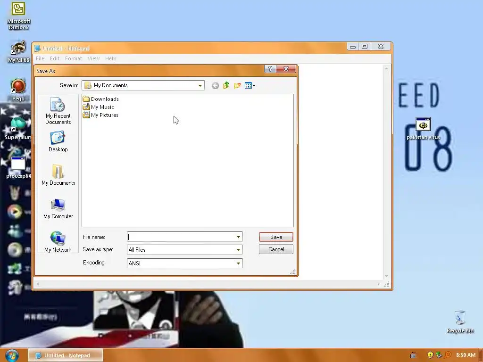Click the orange magnifier tray icon
Image resolution: width=483 pixels, height=362 pixels.
coord(448,355)
